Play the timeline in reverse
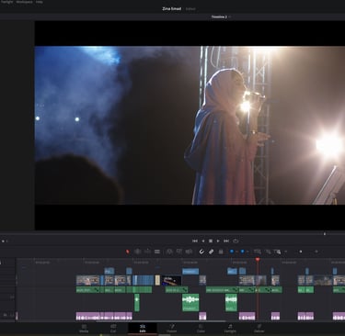Screen dimensions: 345x336 coord(202,241)
